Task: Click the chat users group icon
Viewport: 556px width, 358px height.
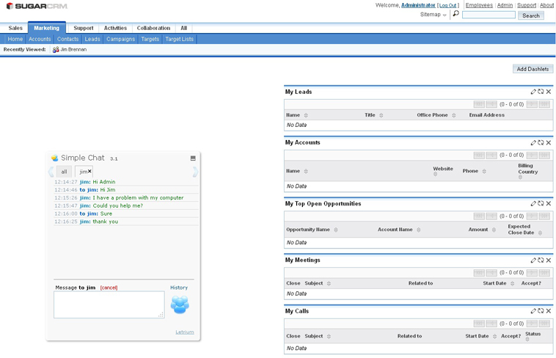Action: point(180,304)
